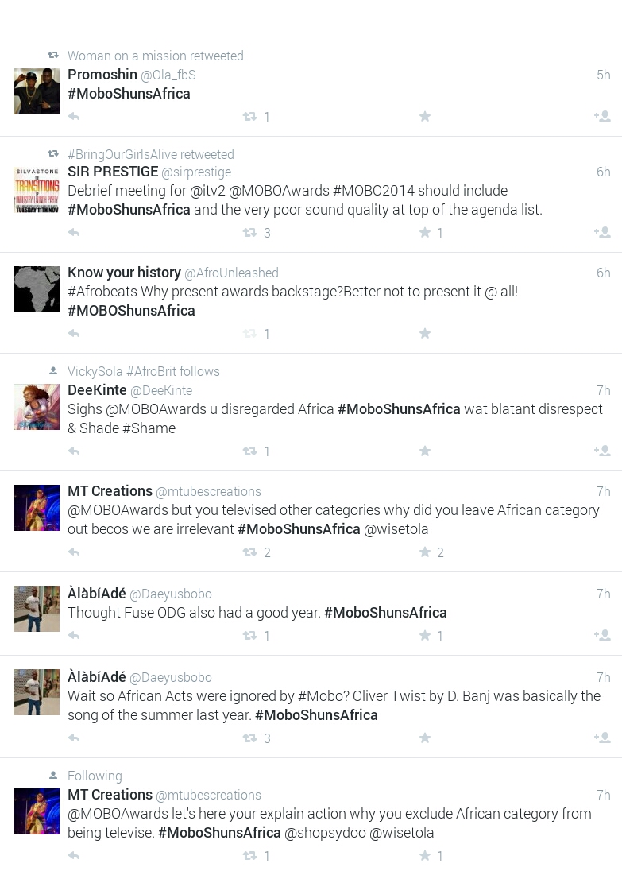
Task: Follow Promoshin with the add-user icon
Action: pyautogui.click(x=602, y=116)
